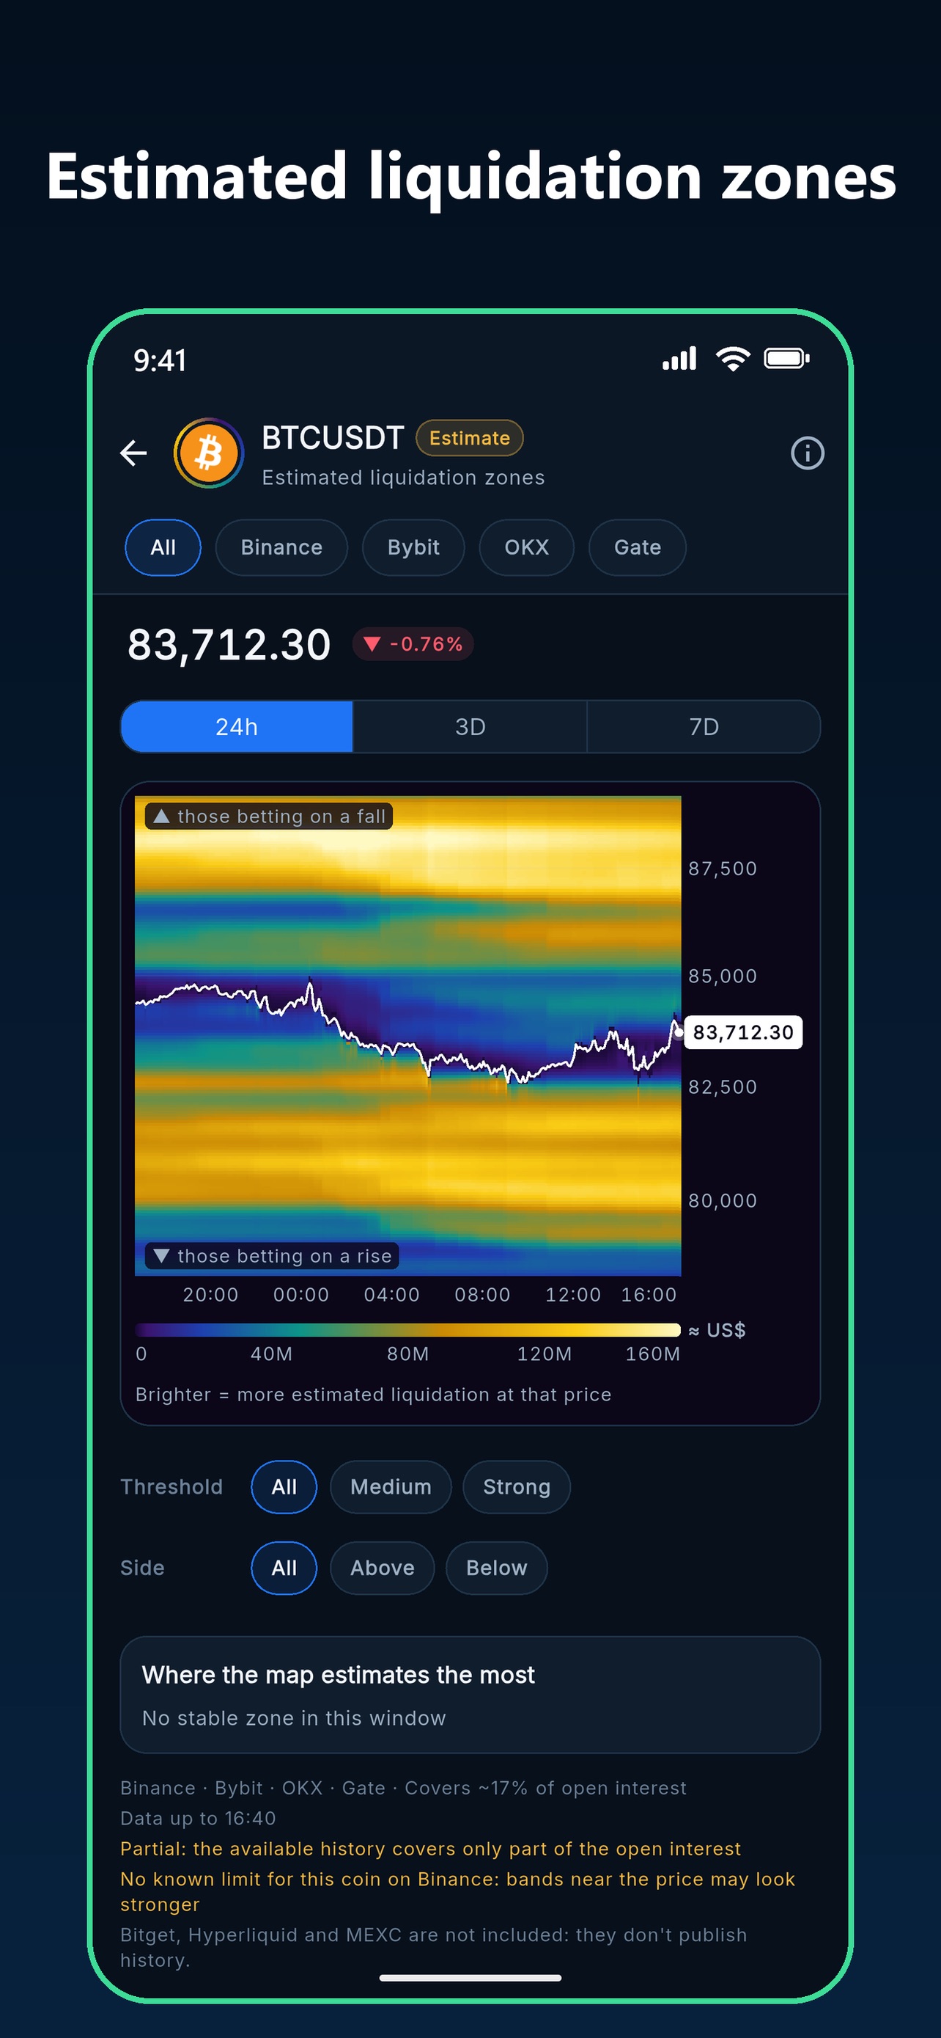
Task: Switch to the 24h timeframe tab
Action: 236,727
